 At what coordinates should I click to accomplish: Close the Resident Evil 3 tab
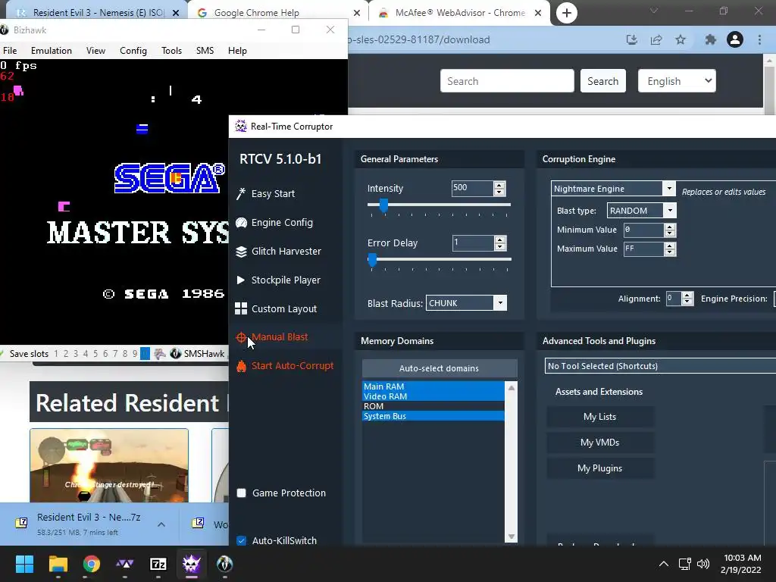point(176,13)
